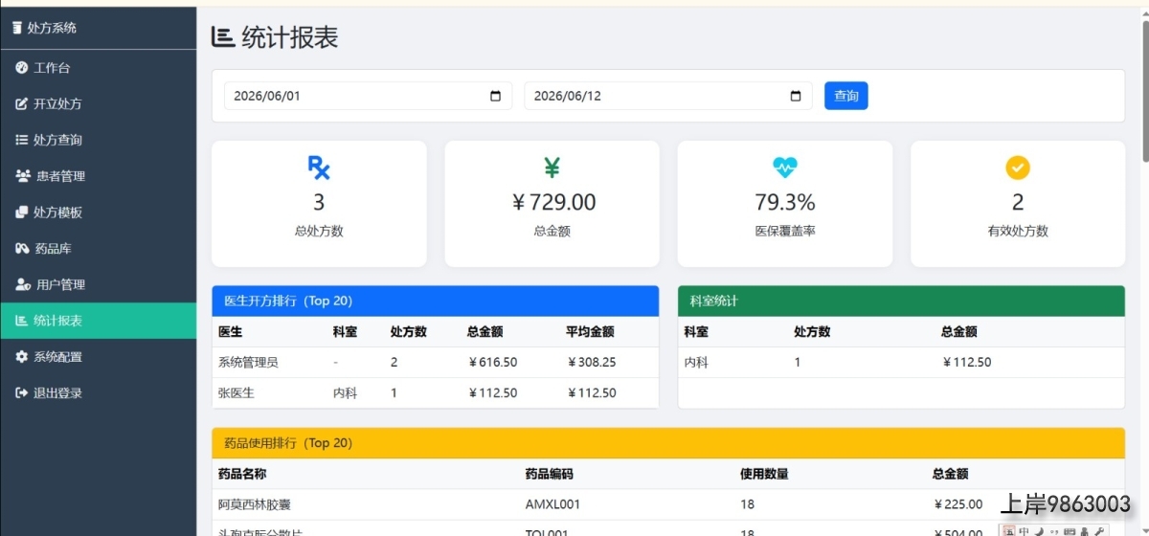Click the ￥616.50 total amount cell
The image size is (1149, 536).
click(492, 363)
